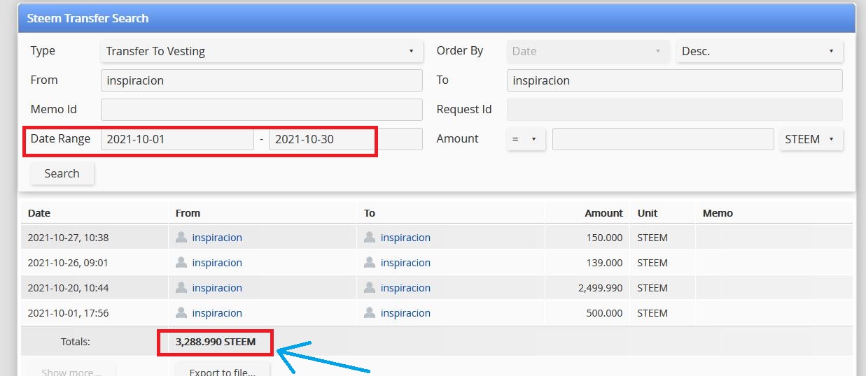This screenshot has height=376, width=866.
Task: Click the To column header
Action: click(370, 213)
